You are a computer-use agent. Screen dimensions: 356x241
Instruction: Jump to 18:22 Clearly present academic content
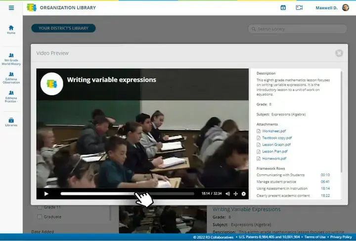point(325,195)
